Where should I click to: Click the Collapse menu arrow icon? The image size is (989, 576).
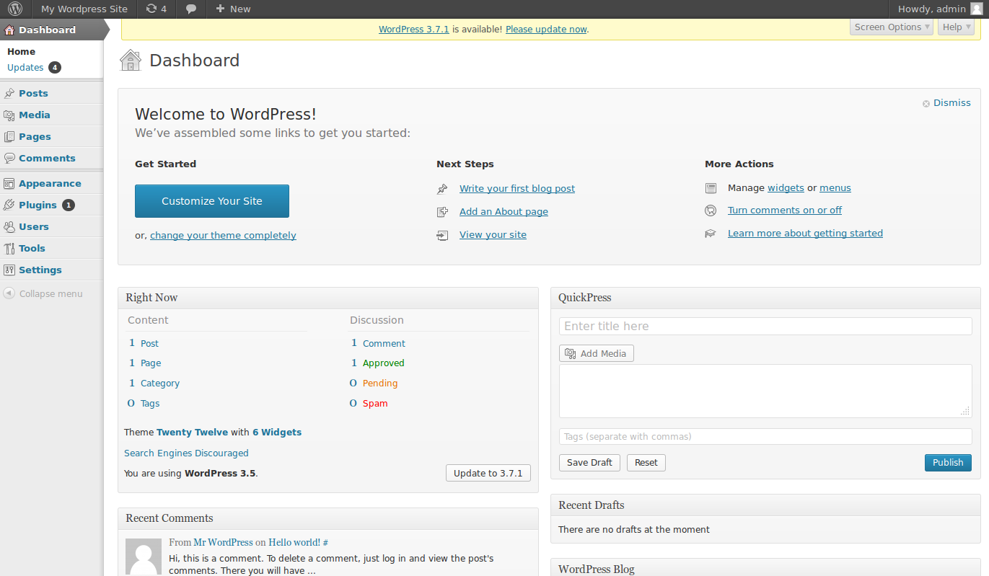pyautogui.click(x=9, y=293)
